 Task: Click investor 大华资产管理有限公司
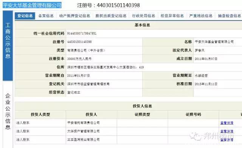pyautogui.click(x=83, y=131)
